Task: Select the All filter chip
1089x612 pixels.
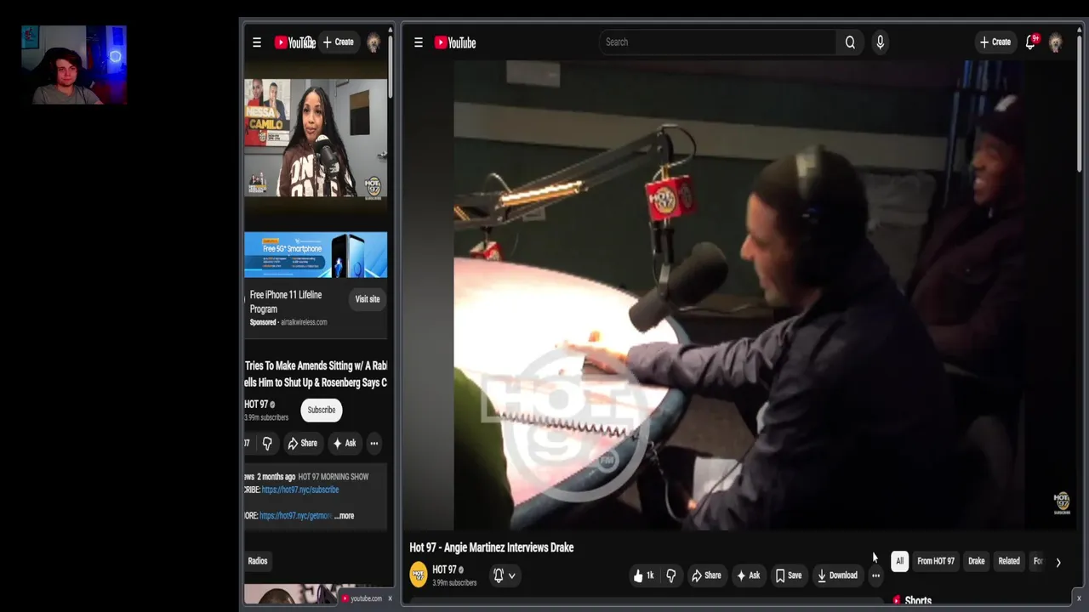Action: click(x=899, y=561)
